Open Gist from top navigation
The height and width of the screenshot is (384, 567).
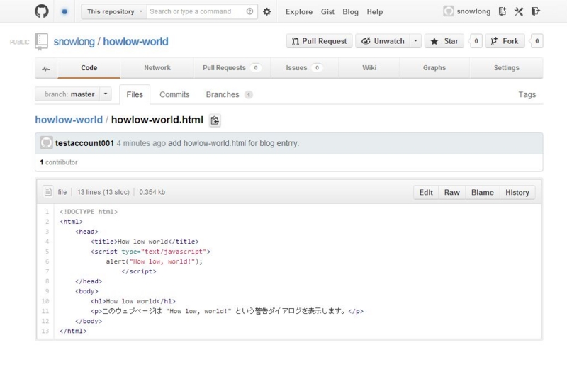click(327, 11)
